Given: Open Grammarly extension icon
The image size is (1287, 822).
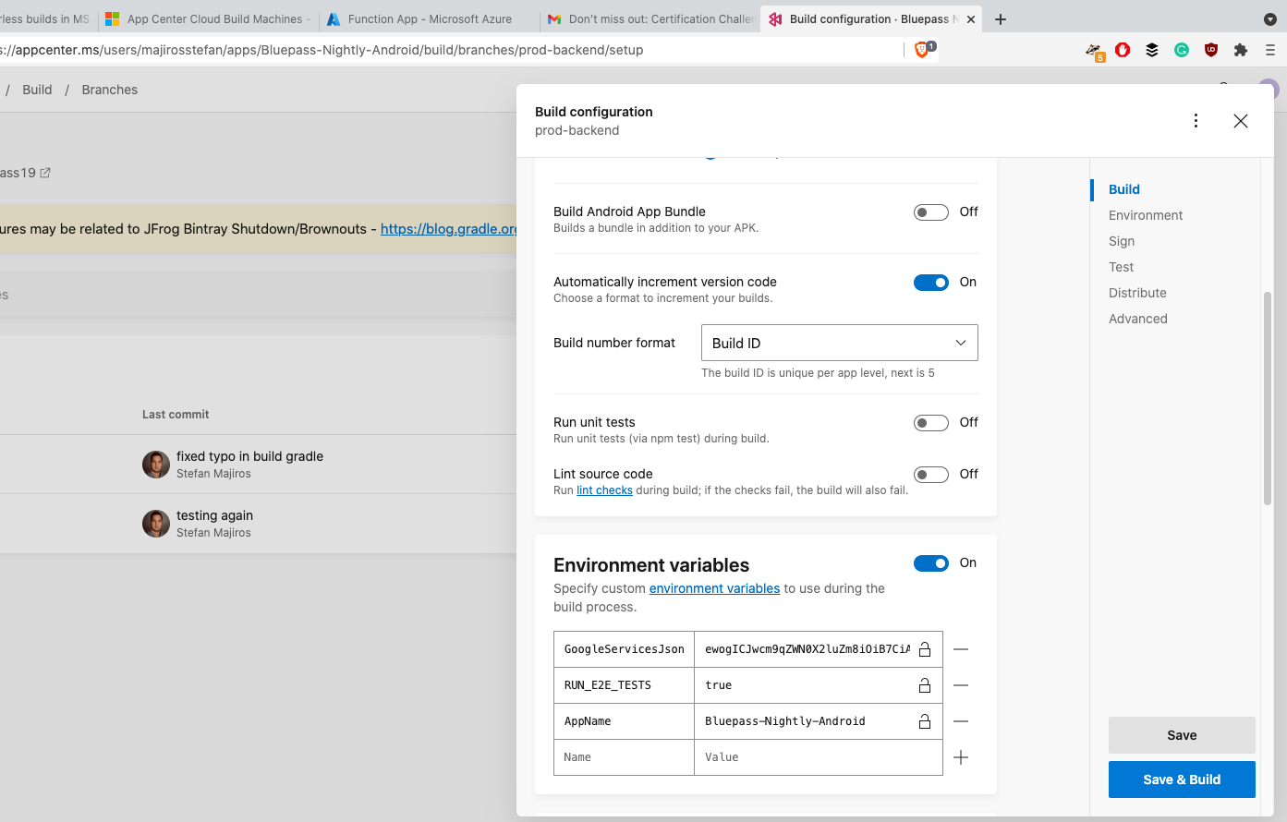Looking at the screenshot, I should (x=1182, y=50).
